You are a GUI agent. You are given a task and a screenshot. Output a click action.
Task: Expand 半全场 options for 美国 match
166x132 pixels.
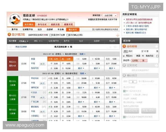pyautogui.click(x=112, y=68)
